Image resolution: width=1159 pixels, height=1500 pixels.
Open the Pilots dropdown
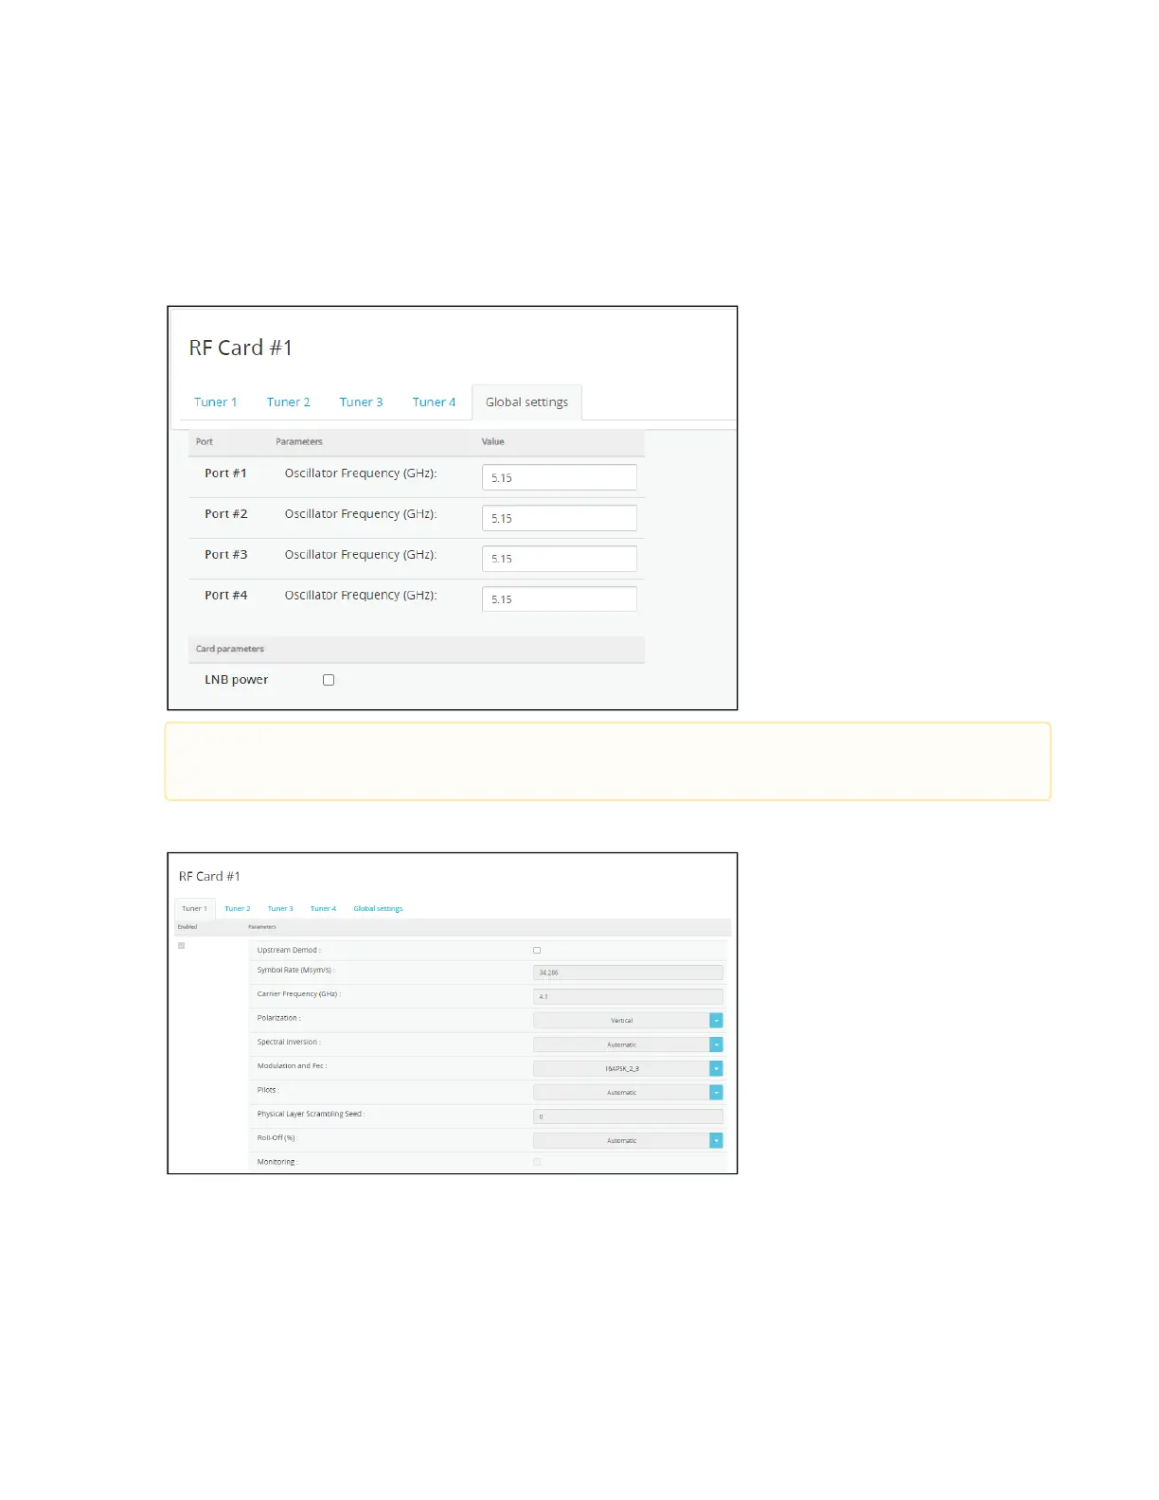(628, 1093)
